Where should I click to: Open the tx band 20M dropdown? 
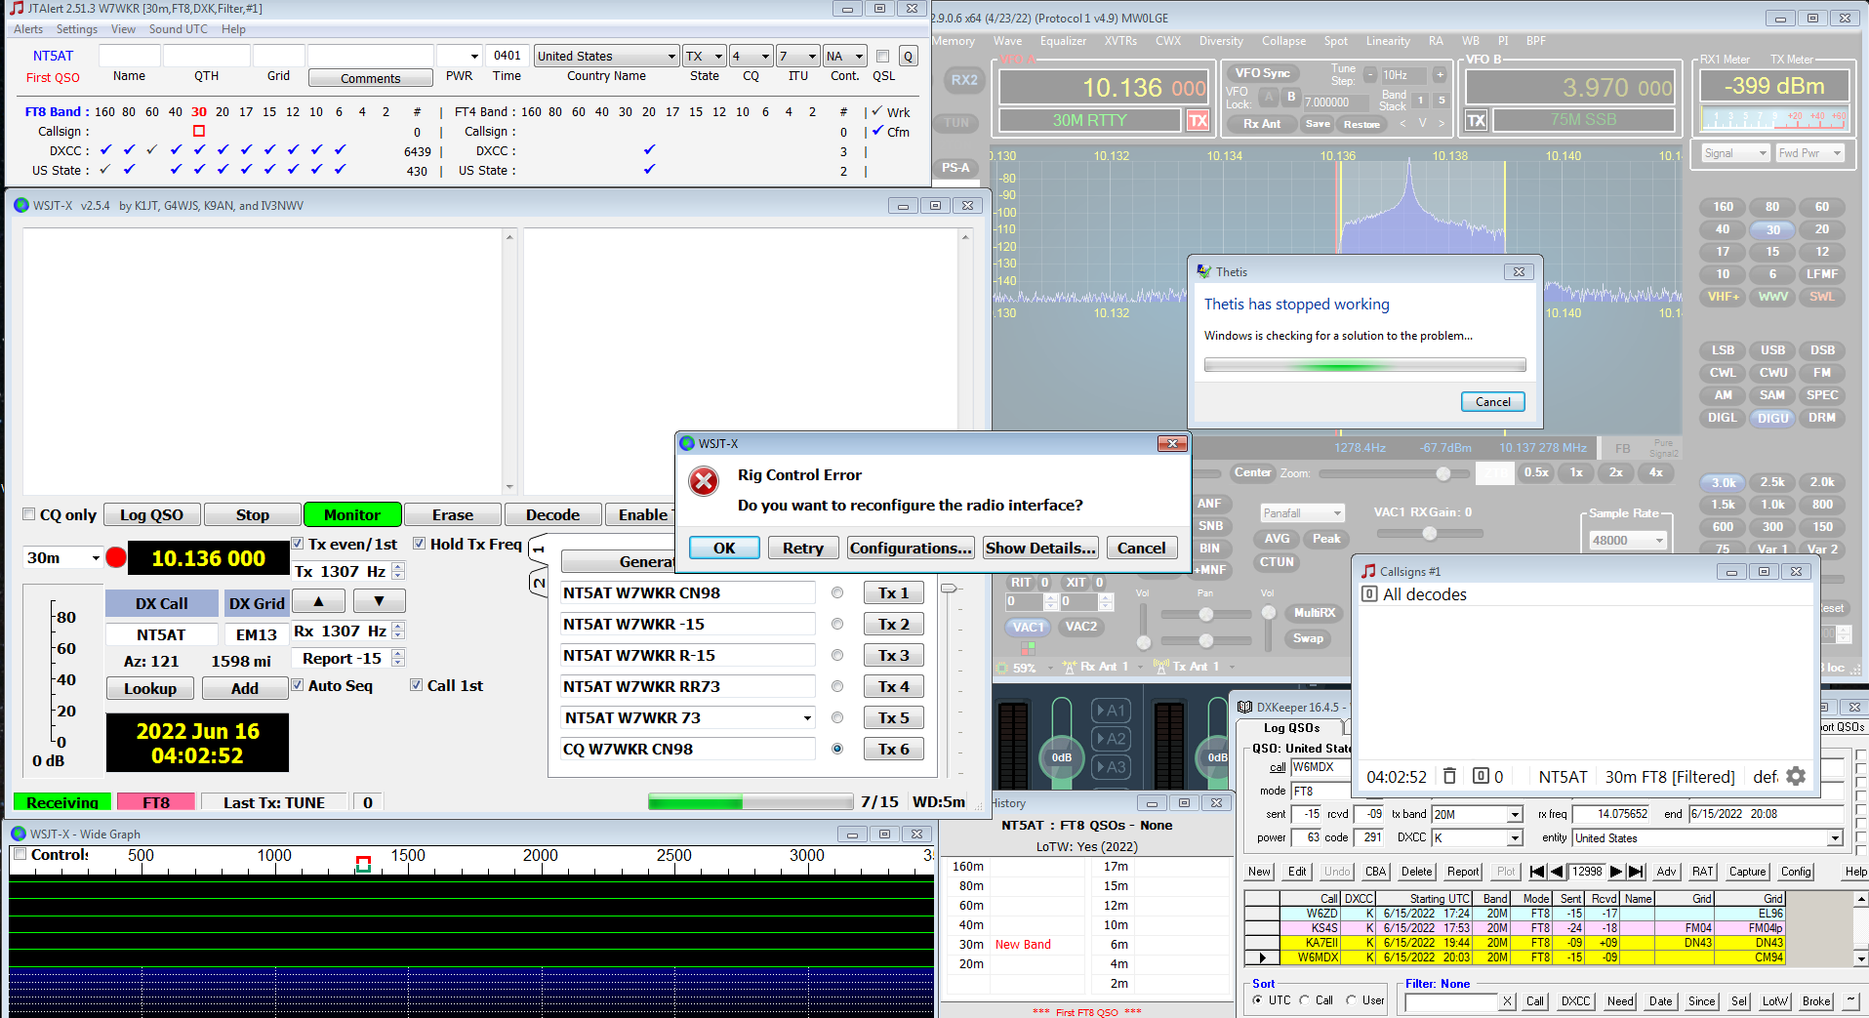pos(1515,814)
